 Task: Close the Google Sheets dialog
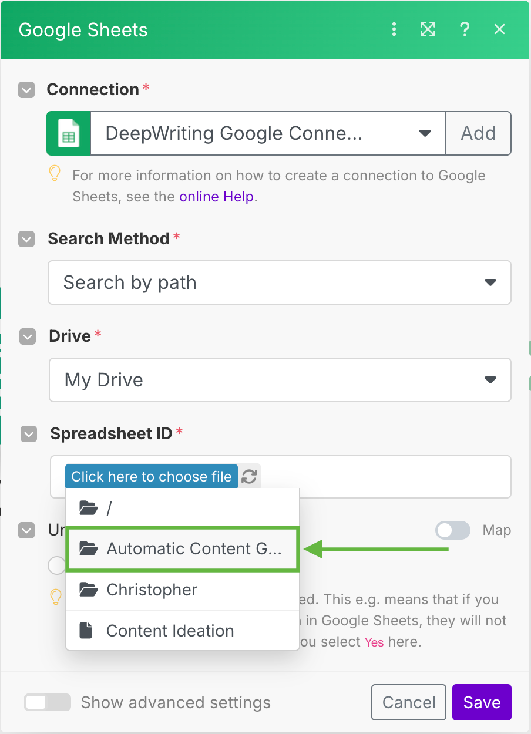[500, 29]
